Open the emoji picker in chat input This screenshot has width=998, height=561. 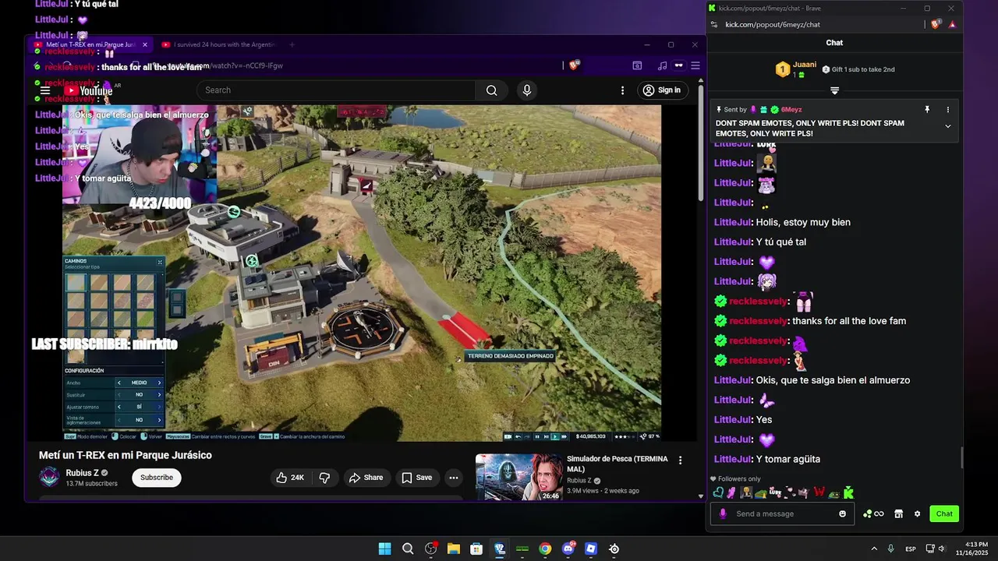coord(842,513)
